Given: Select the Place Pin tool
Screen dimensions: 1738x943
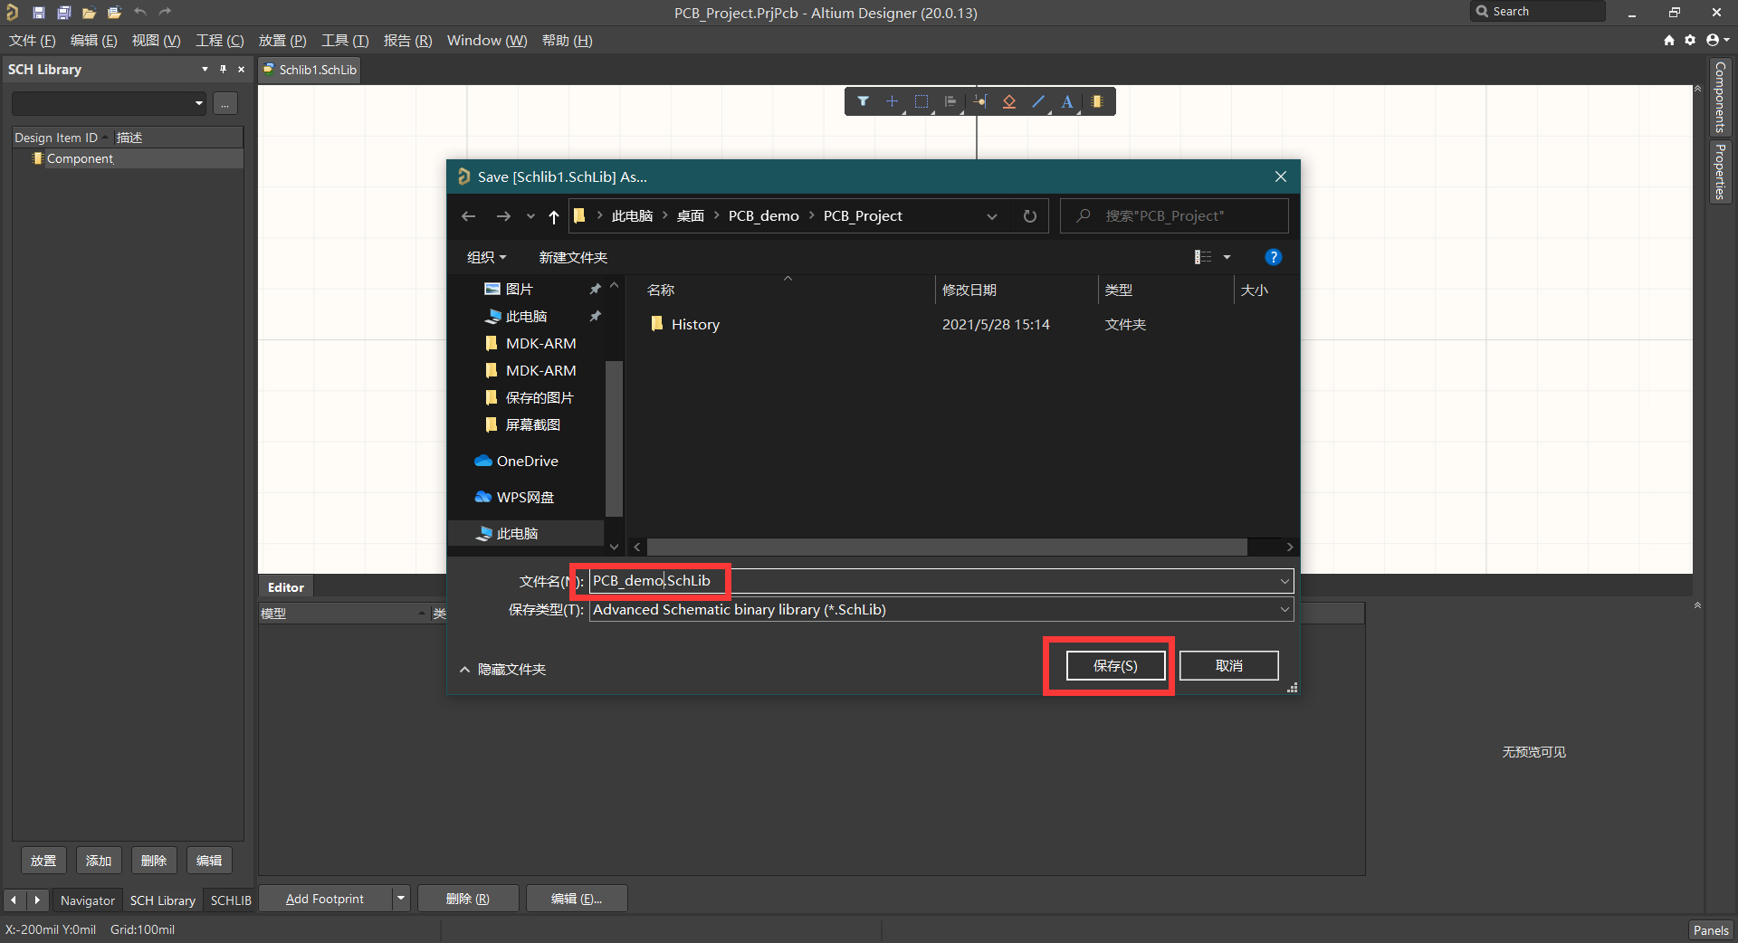Looking at the screenshot, I should click(979, 101).
